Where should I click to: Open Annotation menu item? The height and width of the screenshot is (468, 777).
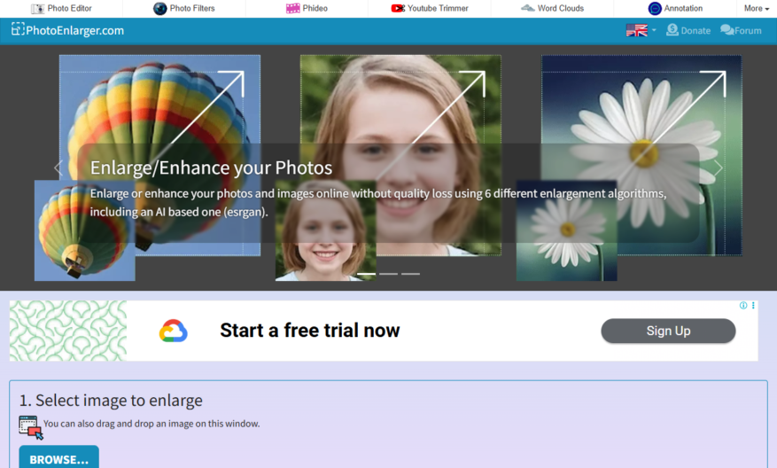coord(675,9)
